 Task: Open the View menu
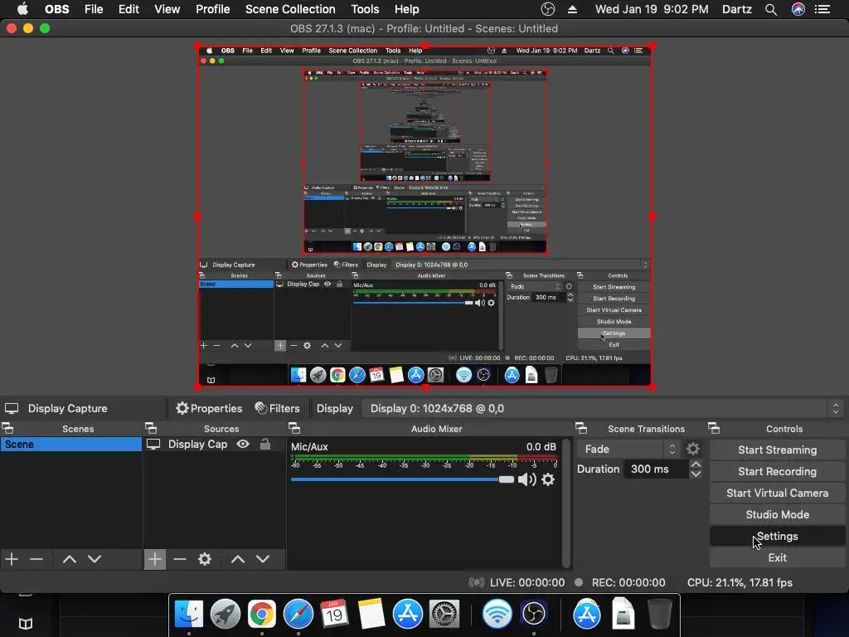coord(167,9)
